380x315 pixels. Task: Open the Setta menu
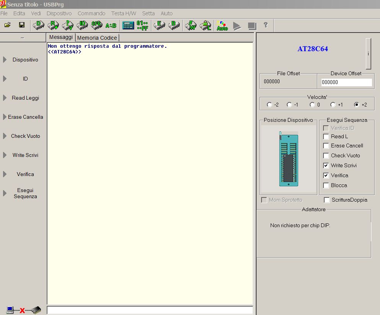pyautogui.click(x=148, y=13)
